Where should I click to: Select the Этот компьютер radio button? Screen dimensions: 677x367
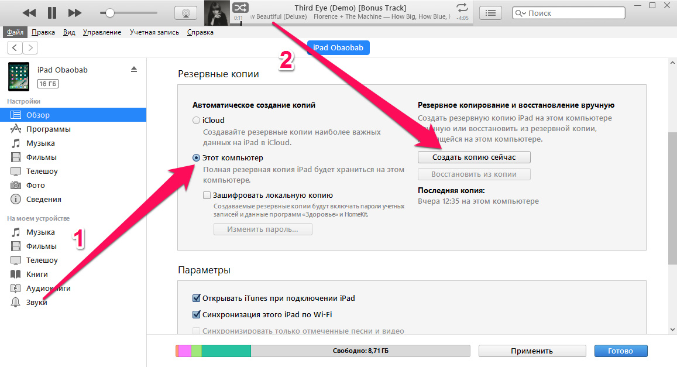click(x=196, y=158)
